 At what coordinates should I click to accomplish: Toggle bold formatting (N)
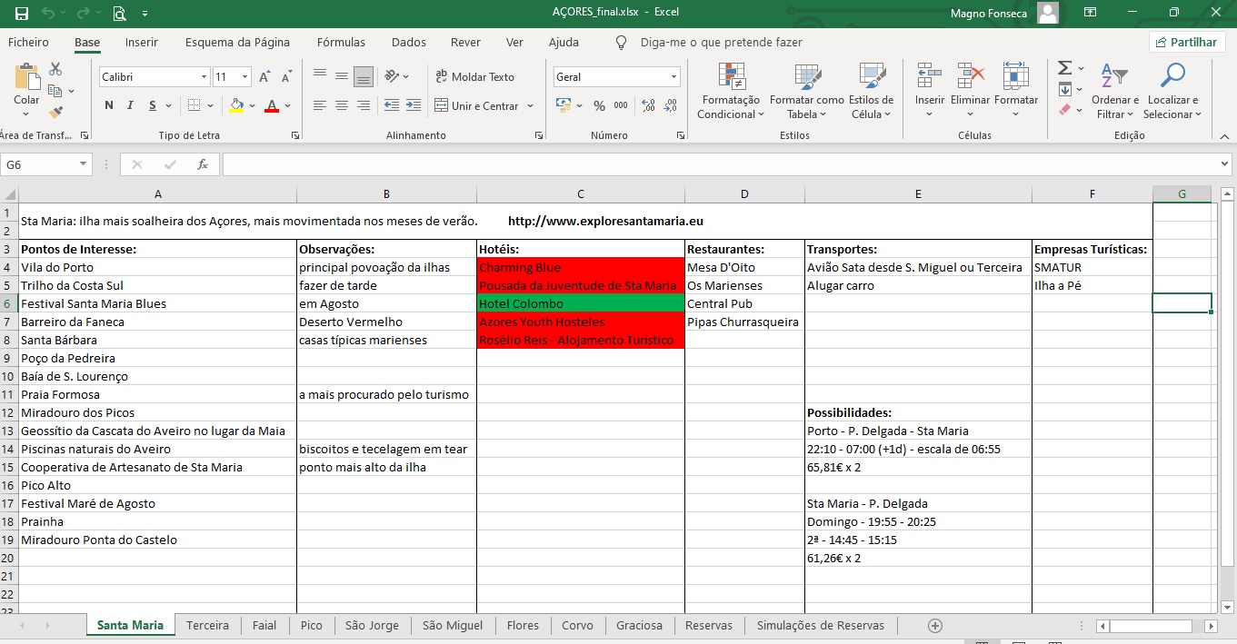109,105
